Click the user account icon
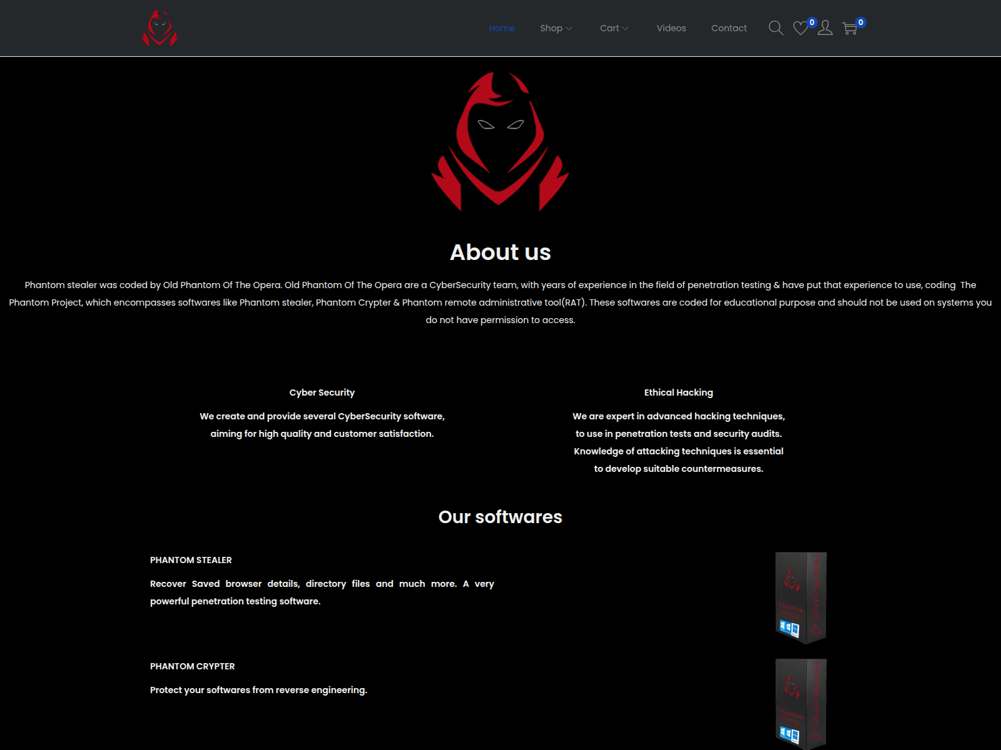Image resolution: width=1001 pixels, height=750 pixels. click(825, 28)
